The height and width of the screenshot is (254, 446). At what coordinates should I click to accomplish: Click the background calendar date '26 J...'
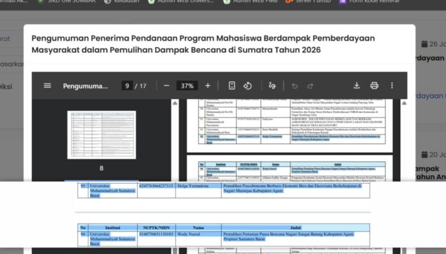(x=434, y=44)
